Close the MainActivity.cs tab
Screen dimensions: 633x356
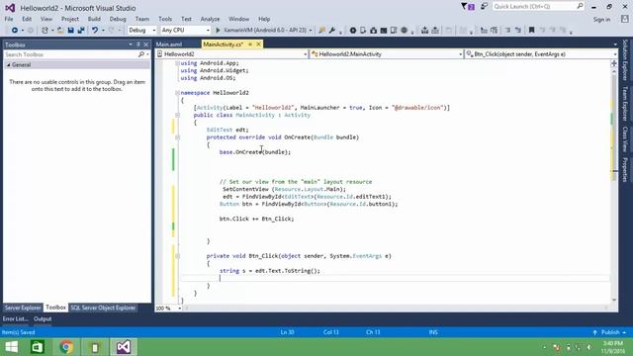coord(258,44)
